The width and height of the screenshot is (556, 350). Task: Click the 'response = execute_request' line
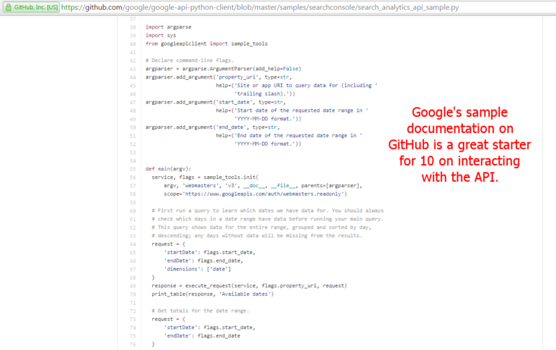[x=250, y=286]
